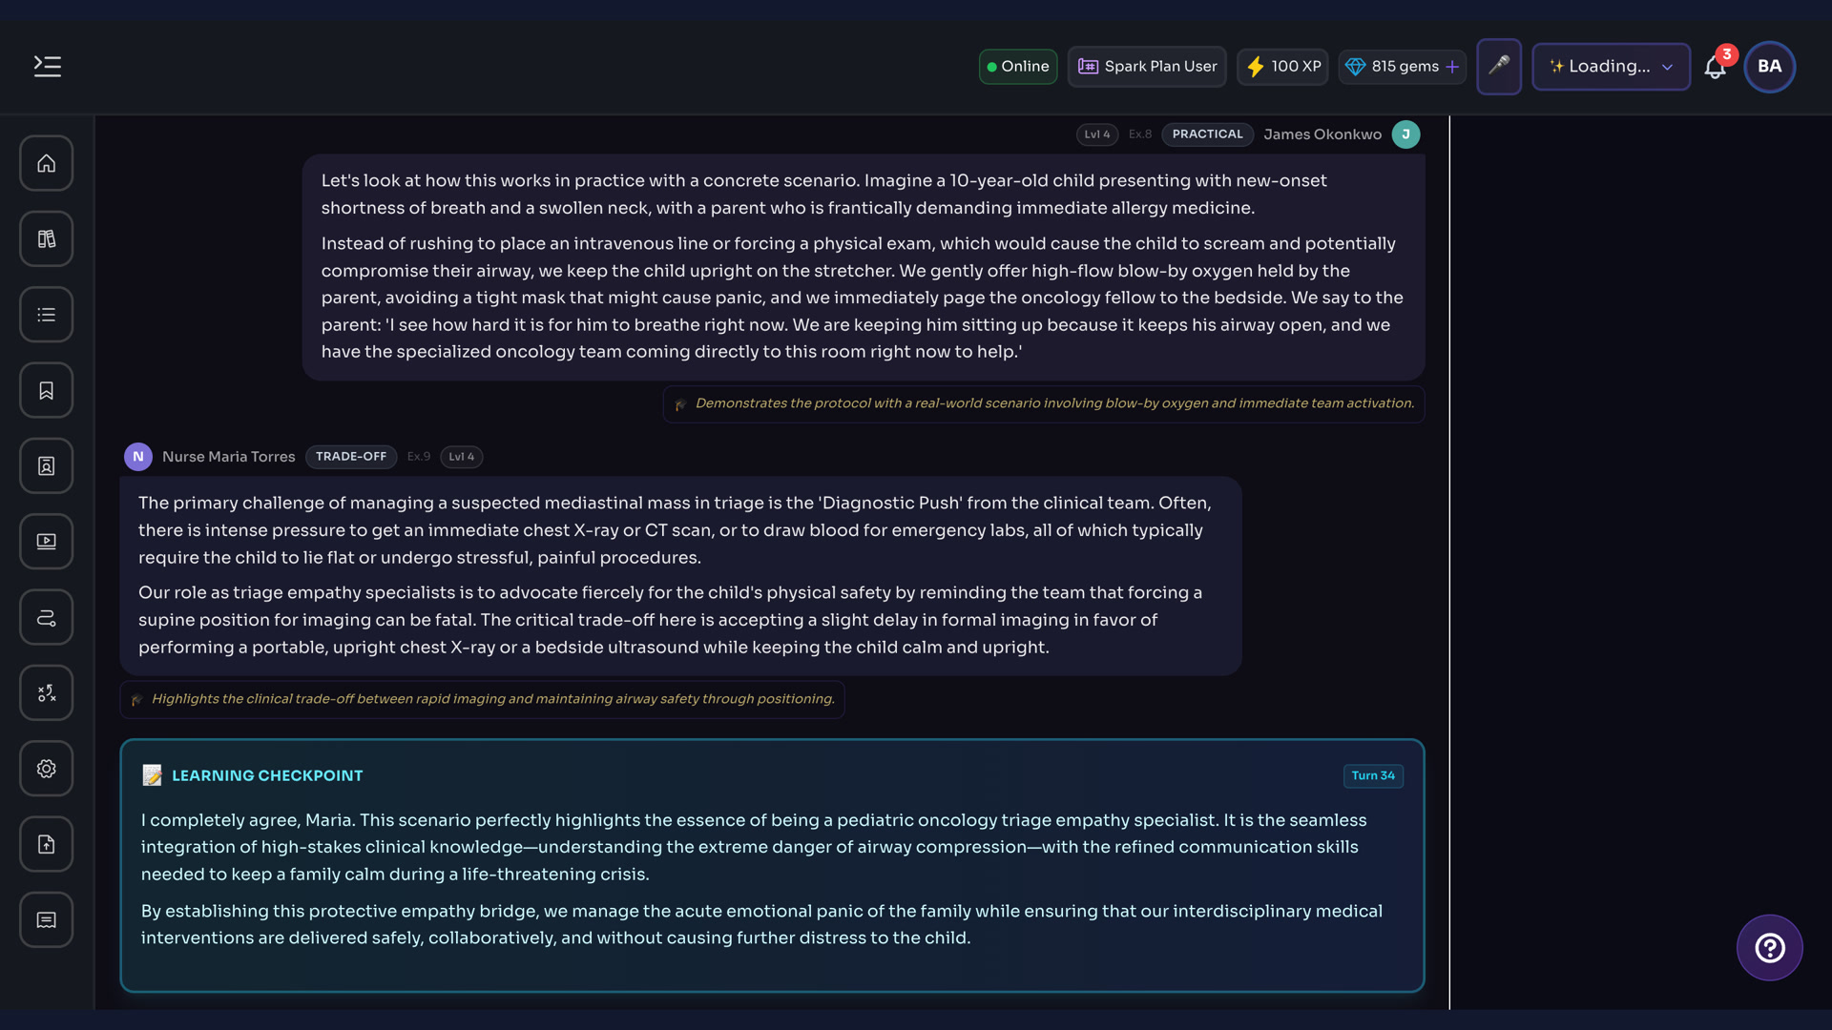The width and height of the screenshot is (1832, 1030).
Task: Open the BA user avatar menu
Action: tap(1770, 67)
